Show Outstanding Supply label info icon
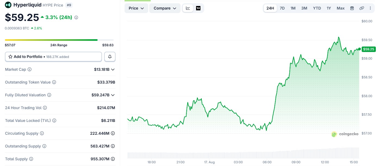The image size is (378, 166). [44, 146]
